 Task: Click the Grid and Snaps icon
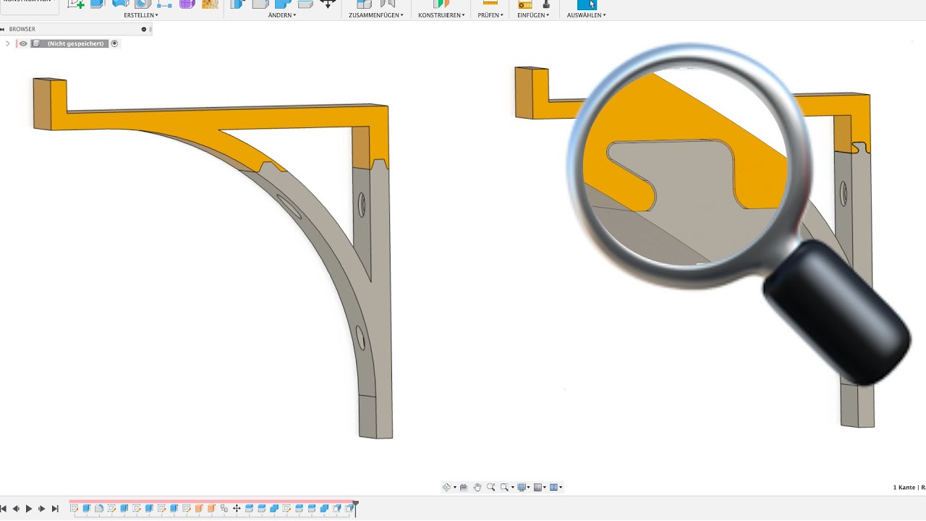(x=538, y=487)
